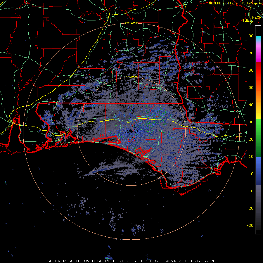Click the 20 value on dBZ scale
263x263 pixels.
(251, 139)
